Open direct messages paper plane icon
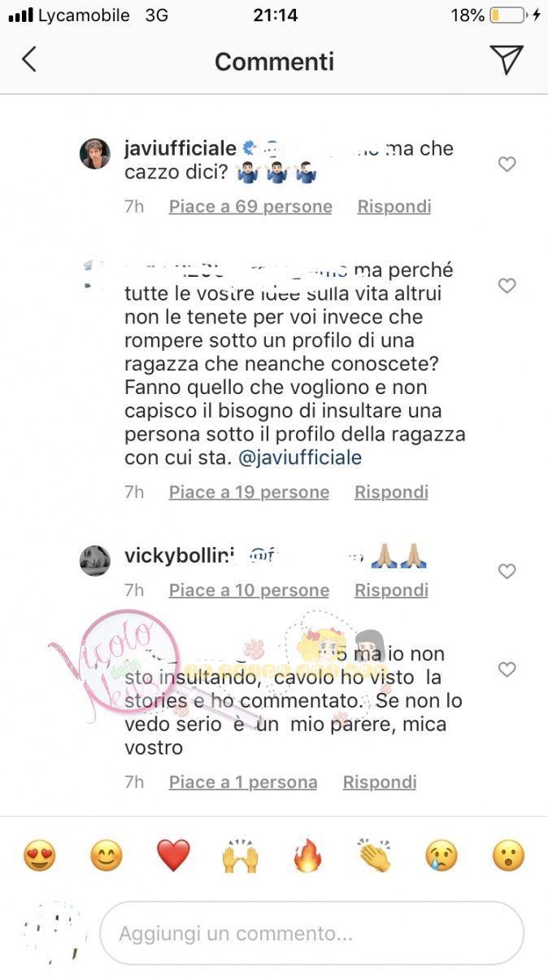This screenshot has width=548, height=977. pyautogui.click(x=506, y=59)
